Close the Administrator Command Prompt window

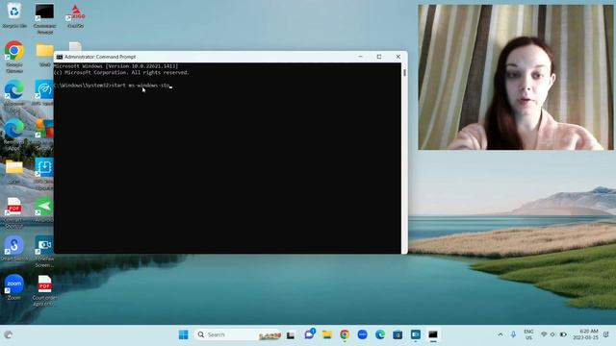(398, 57)
